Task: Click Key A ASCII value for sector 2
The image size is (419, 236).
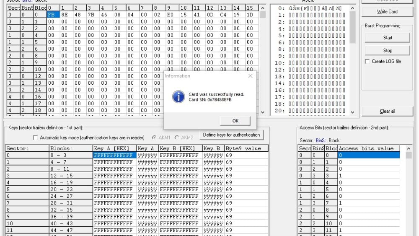Action: [147, 169]
